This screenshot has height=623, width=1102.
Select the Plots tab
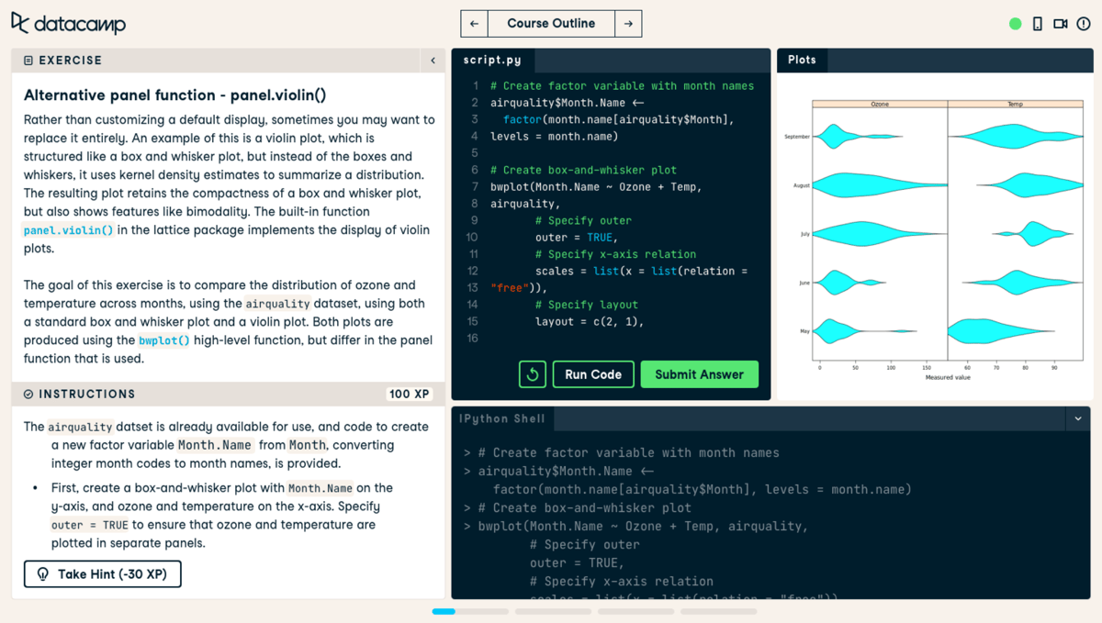click(801, 59)
